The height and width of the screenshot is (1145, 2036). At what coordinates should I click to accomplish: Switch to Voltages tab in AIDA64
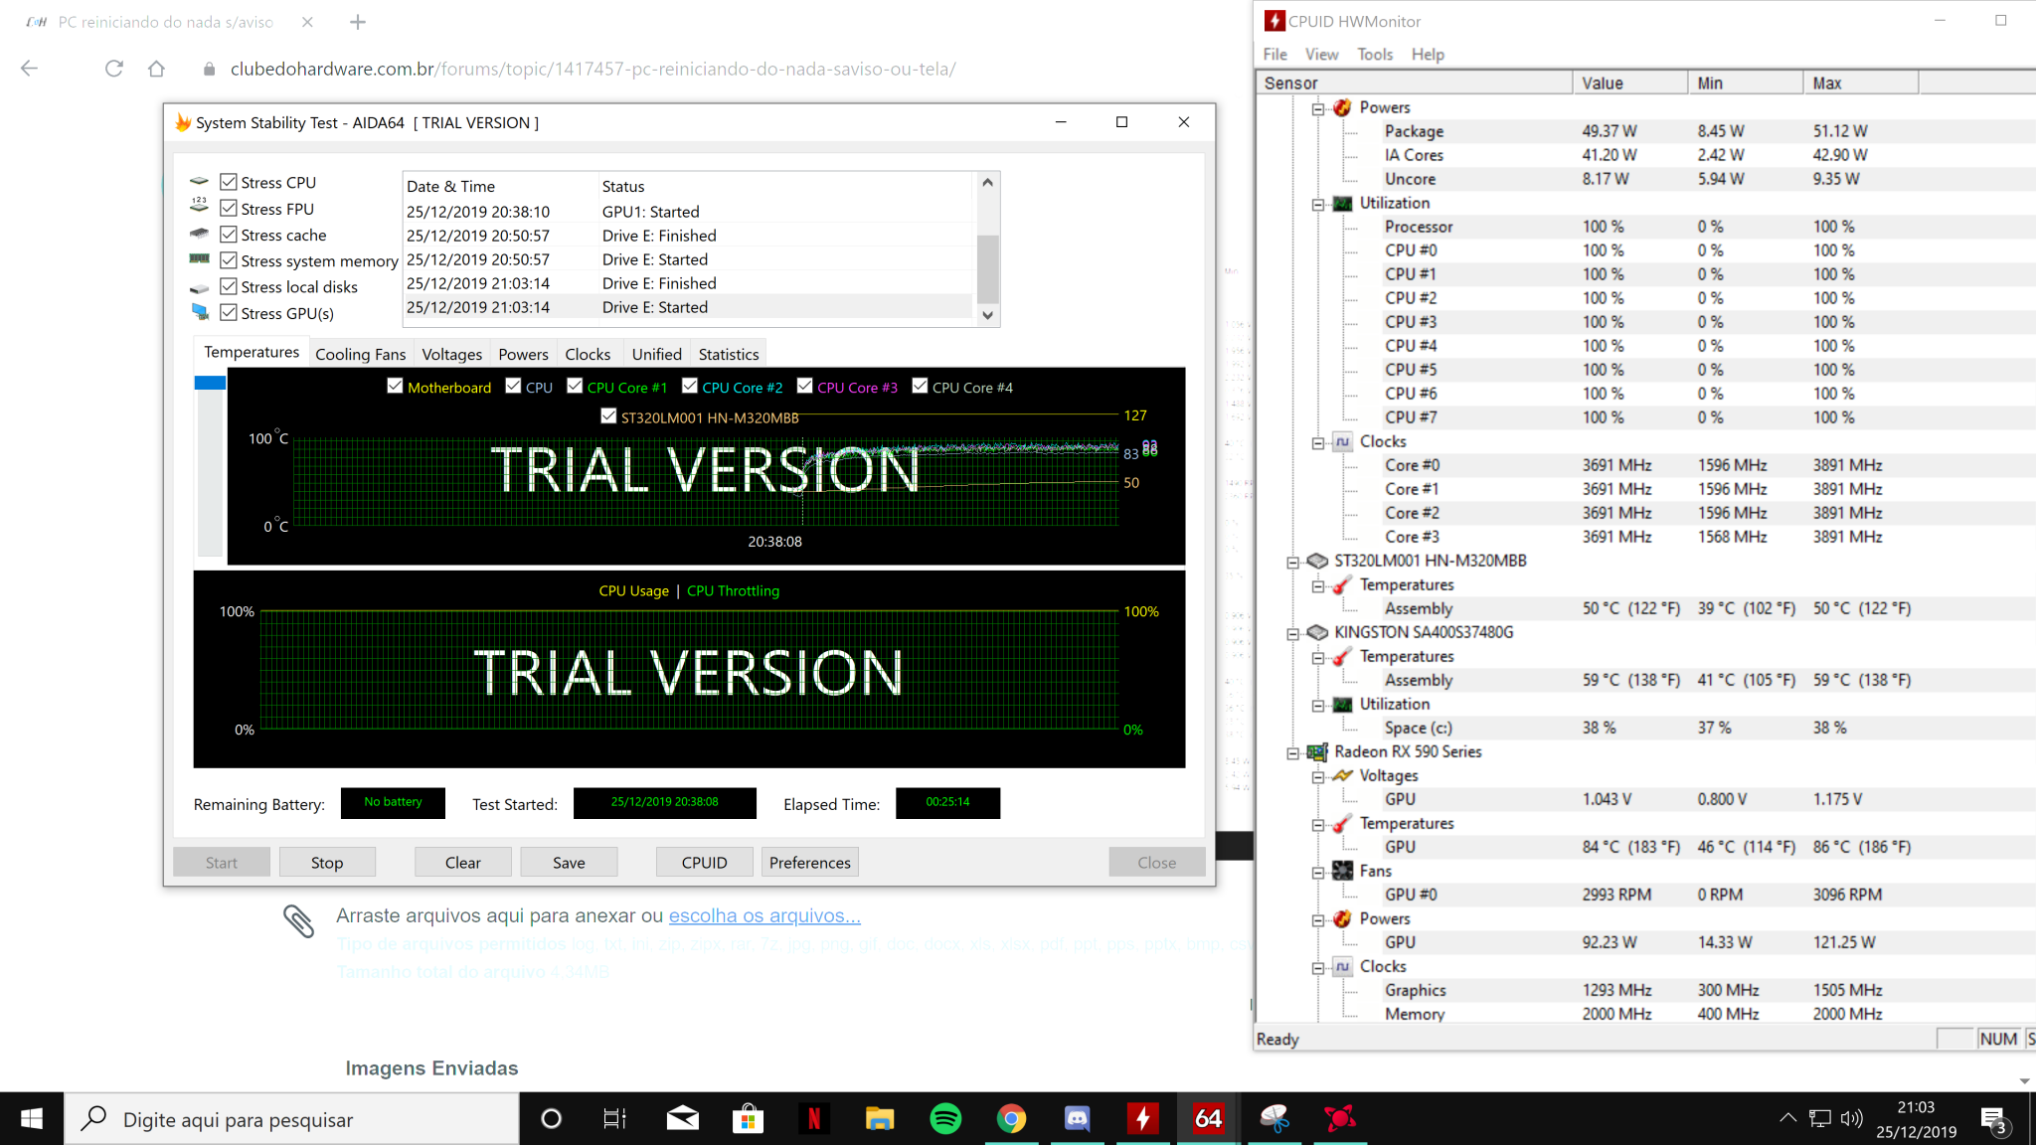451,354
